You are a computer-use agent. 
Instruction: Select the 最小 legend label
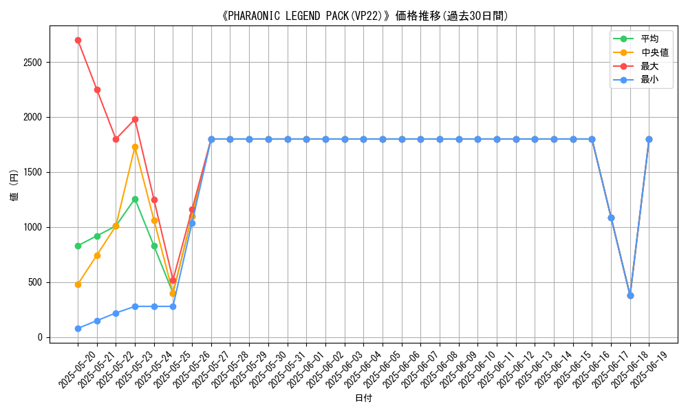pyautogui.click(x=649, y=79)
